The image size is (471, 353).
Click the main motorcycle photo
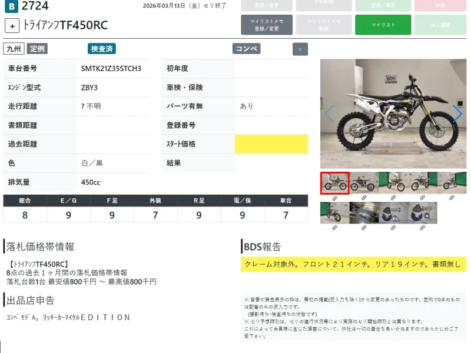coord(393,114)
